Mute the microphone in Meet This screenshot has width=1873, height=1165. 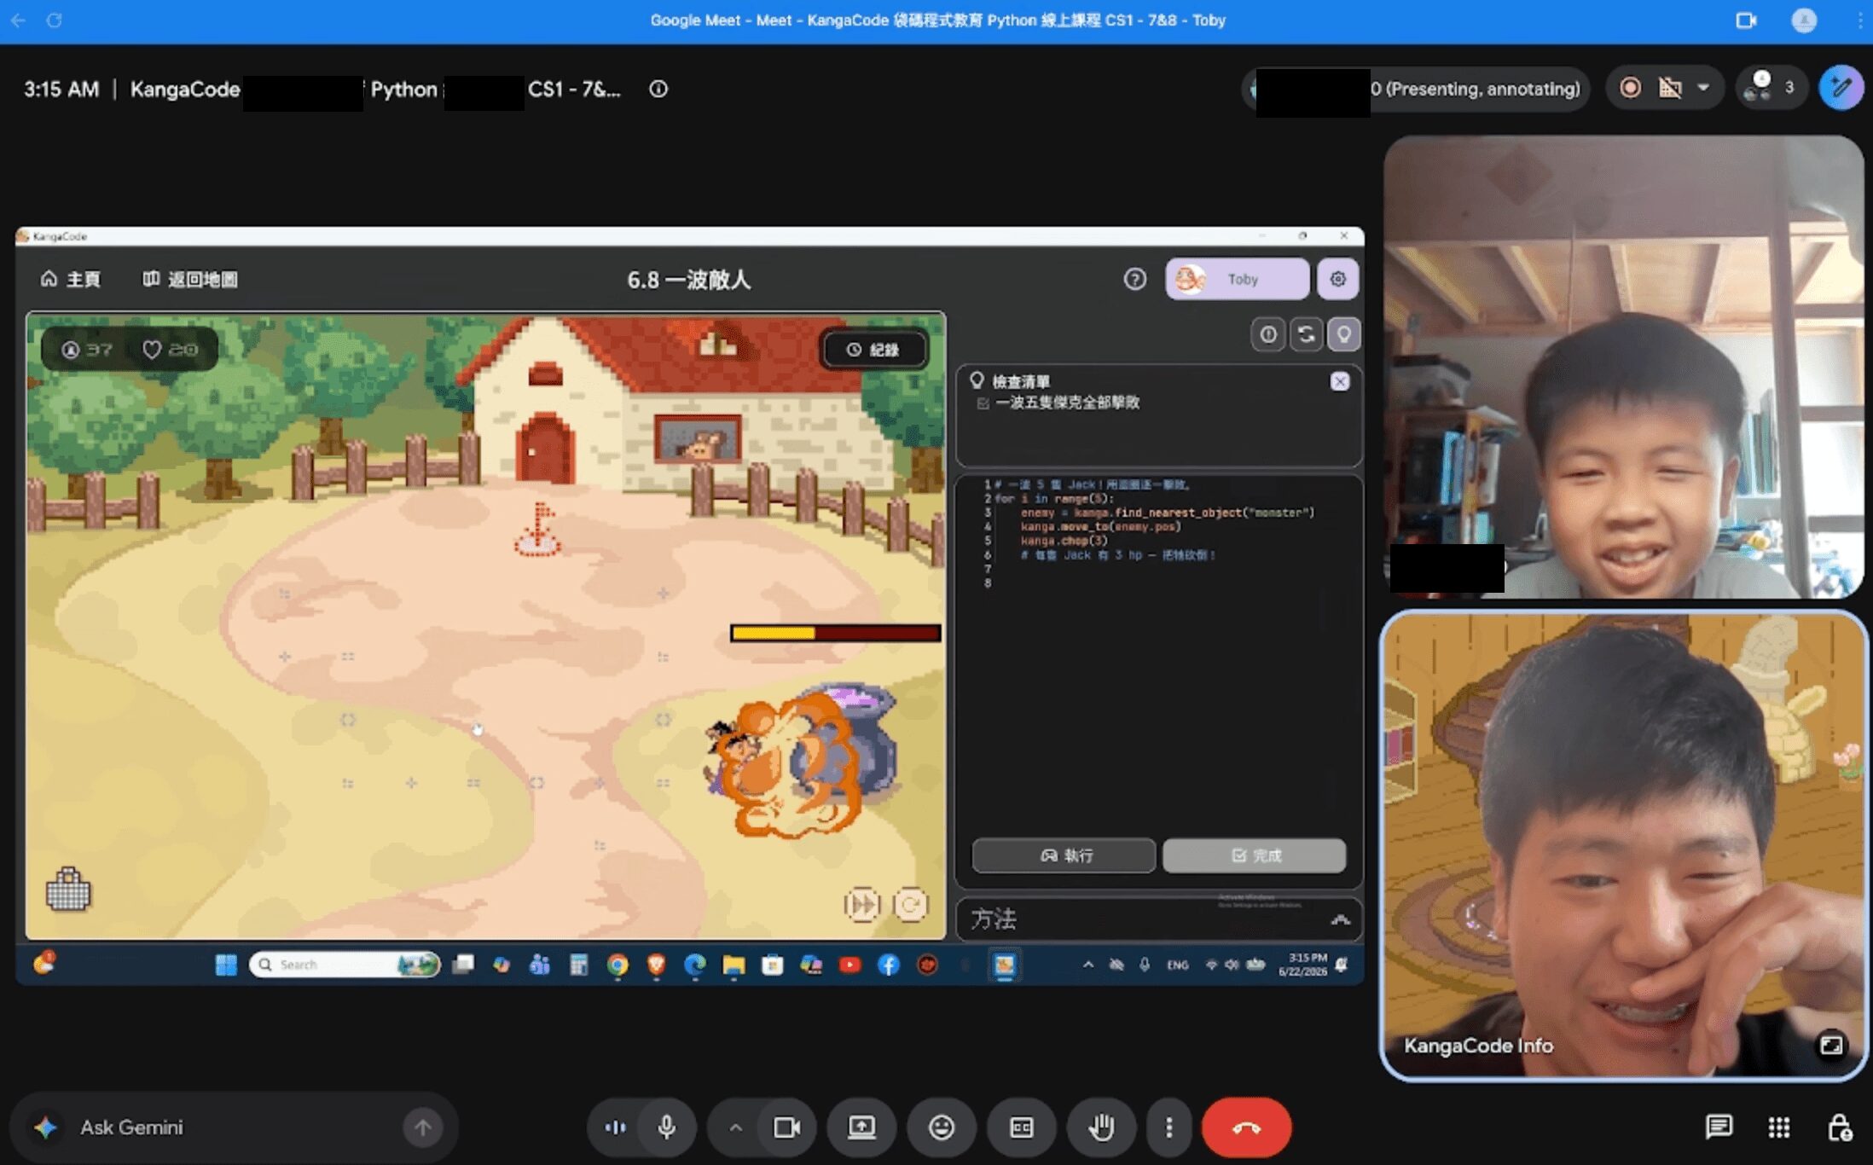(x=667, y=1127)
